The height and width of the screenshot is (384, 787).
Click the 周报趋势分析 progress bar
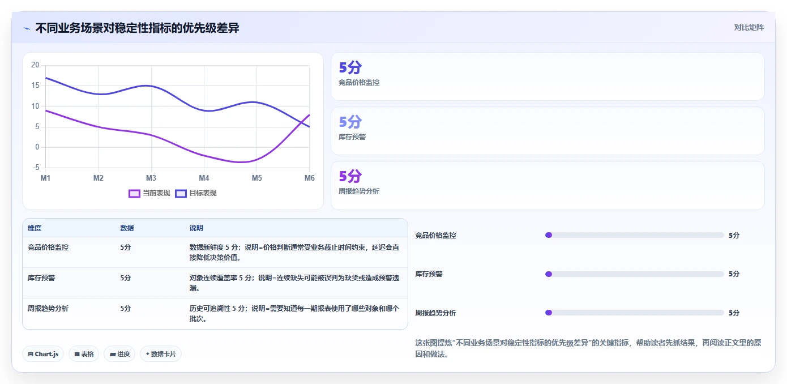[634, 313]
